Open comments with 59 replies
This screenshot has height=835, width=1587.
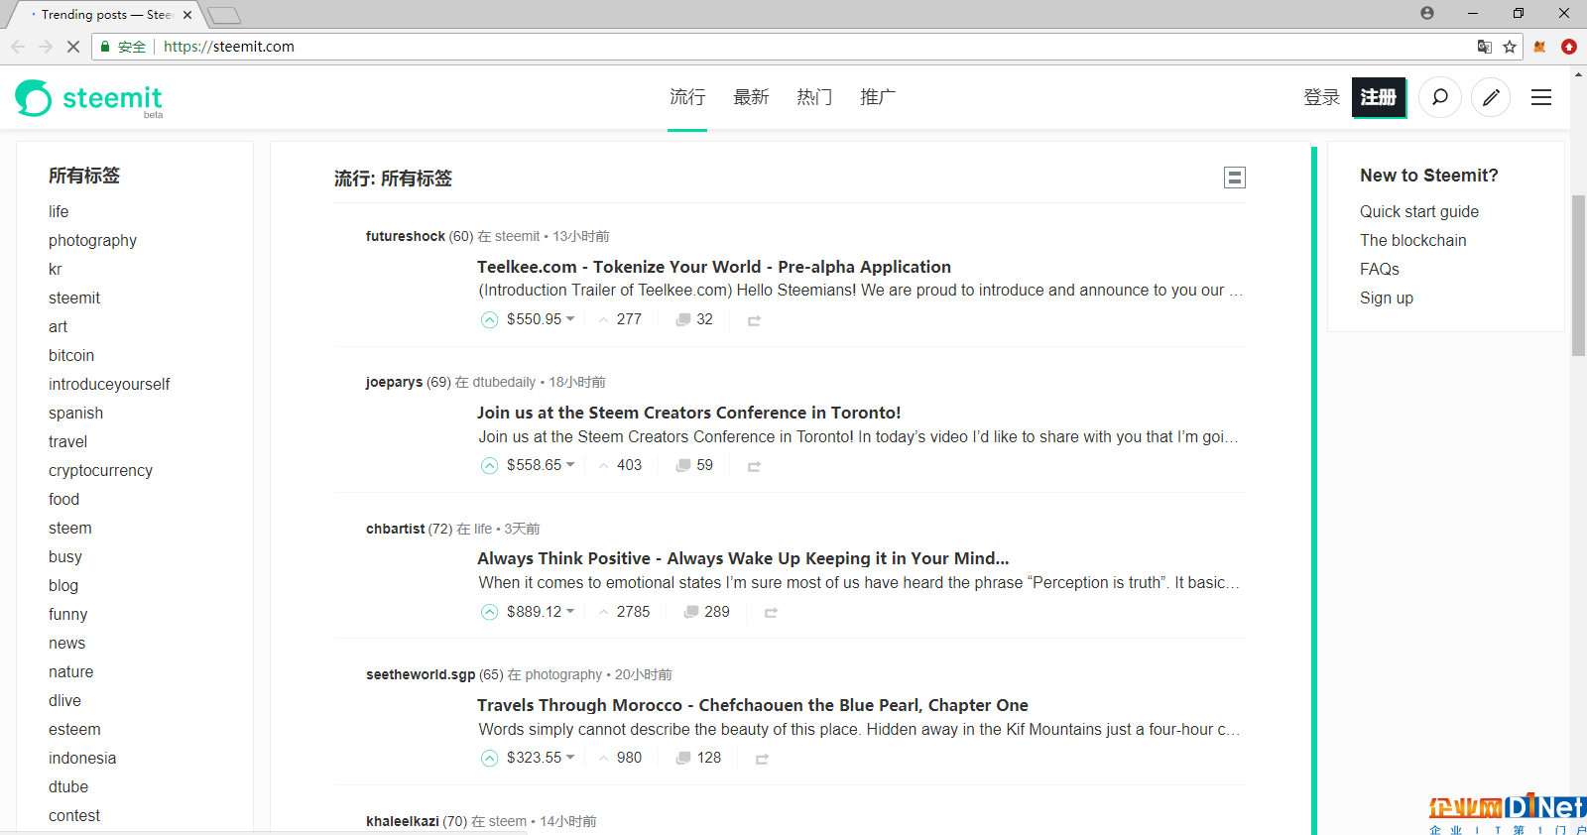[694, 465]
